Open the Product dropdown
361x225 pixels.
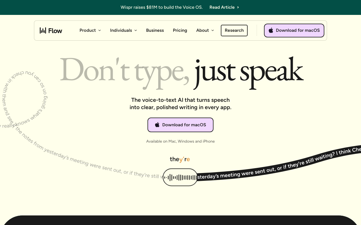90,30
